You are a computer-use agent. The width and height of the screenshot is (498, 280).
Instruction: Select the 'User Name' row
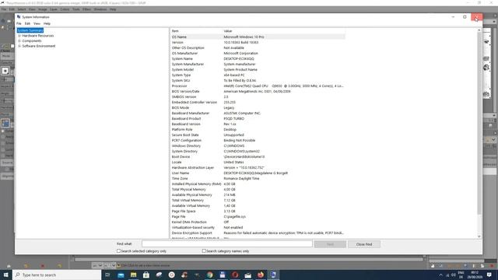tap(258, 173)
